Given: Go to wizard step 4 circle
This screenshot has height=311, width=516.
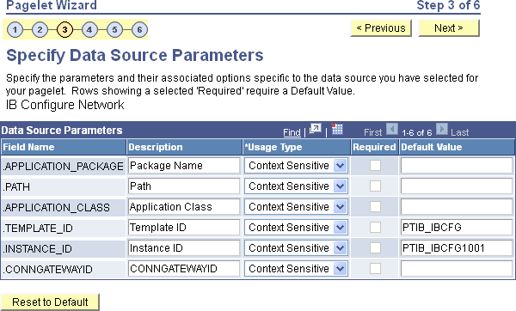Looking at the screenshot, I should coord(89,30).
